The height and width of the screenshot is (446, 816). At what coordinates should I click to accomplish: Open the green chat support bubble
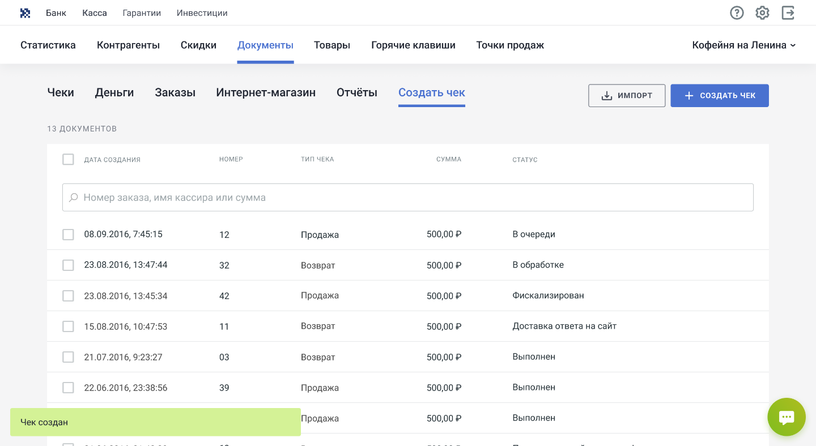[787, 417]
